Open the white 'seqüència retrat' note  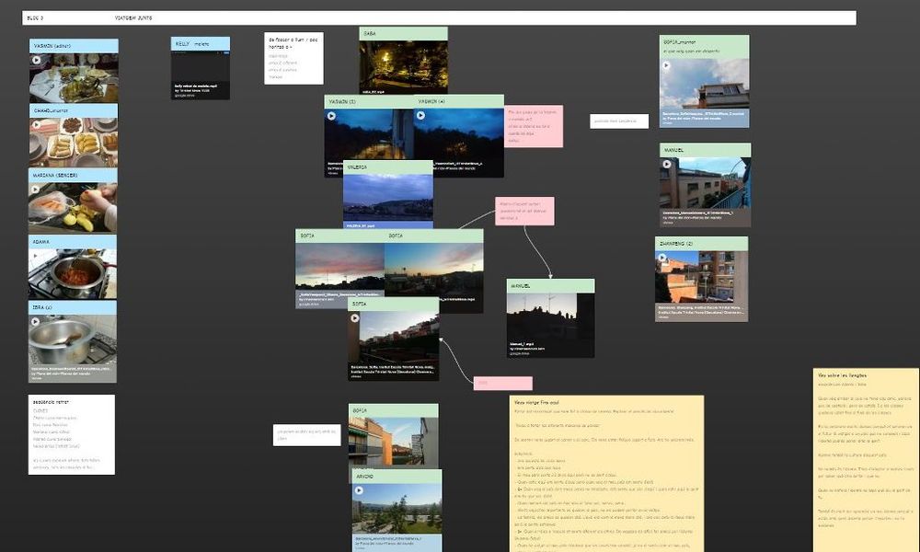coord(72,434)
